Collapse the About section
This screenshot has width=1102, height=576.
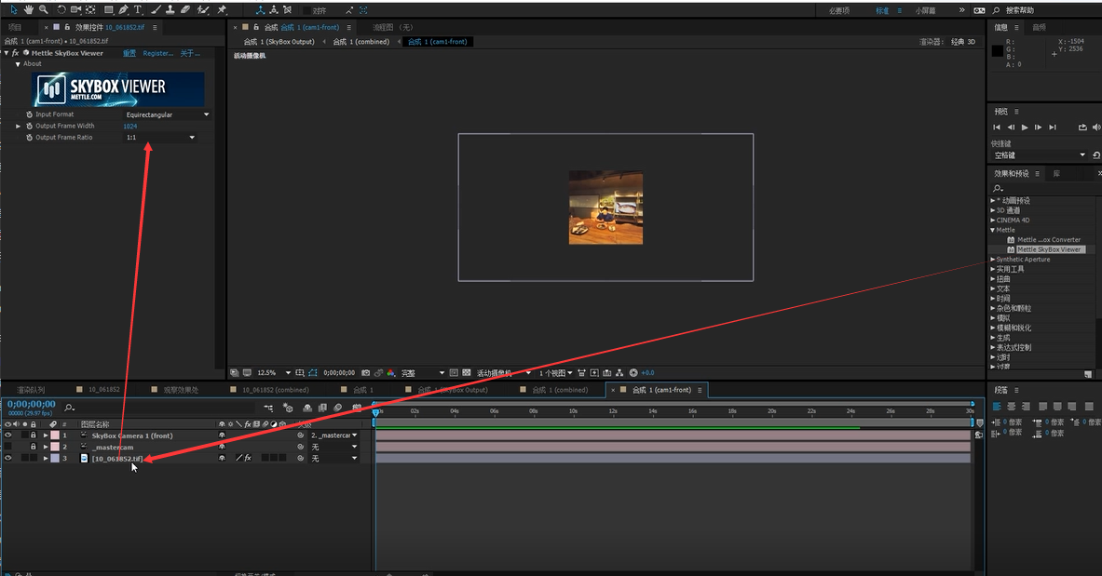coord(19,64)
